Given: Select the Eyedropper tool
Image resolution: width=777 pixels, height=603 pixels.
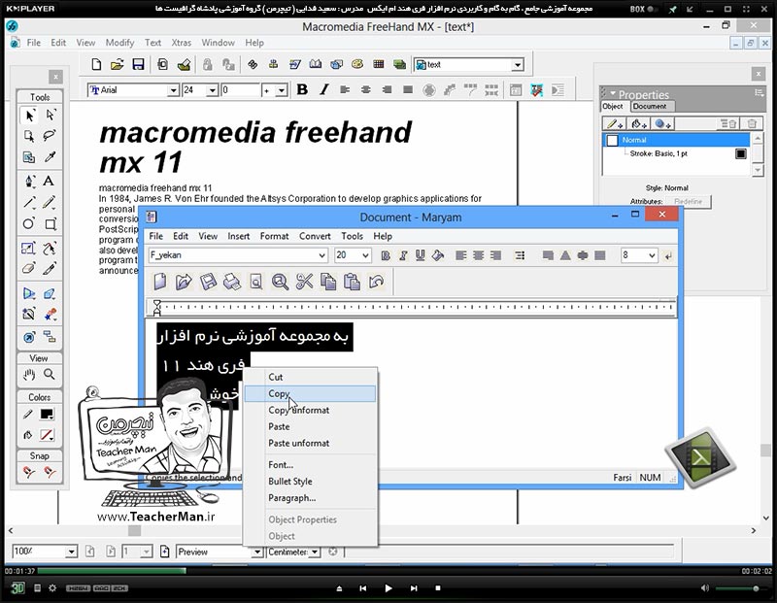Looking at the screenshot, I should 50,157.
